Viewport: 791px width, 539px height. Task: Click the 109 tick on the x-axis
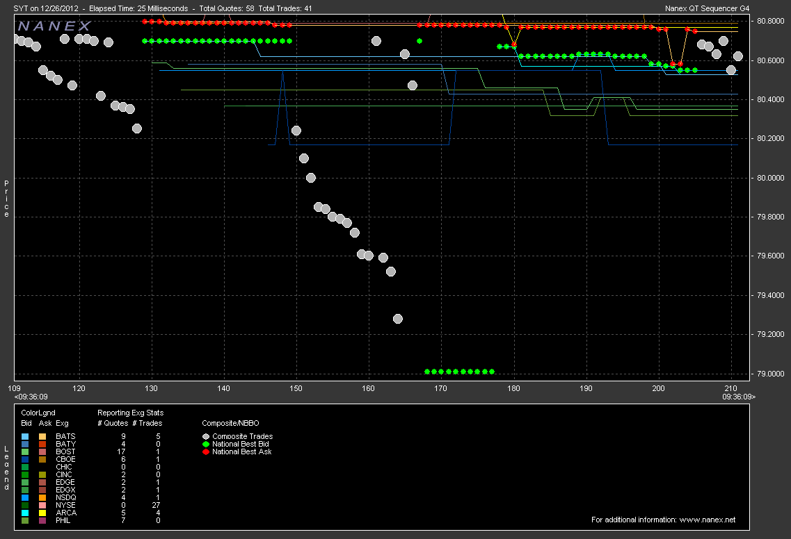coord(14,388)
